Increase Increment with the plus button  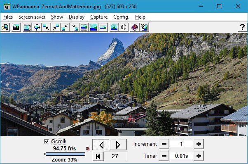click(x=199, y=144)
